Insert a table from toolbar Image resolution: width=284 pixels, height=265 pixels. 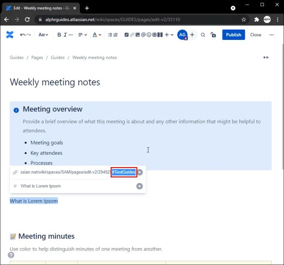click(x=155, y=35)
